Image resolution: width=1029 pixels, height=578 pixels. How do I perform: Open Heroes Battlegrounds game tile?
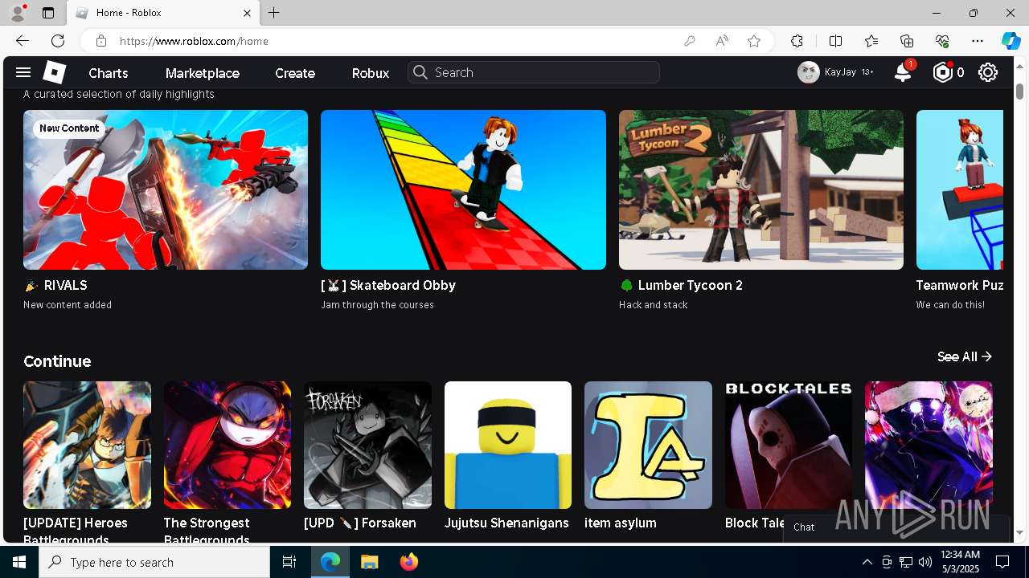pos(87,445)
